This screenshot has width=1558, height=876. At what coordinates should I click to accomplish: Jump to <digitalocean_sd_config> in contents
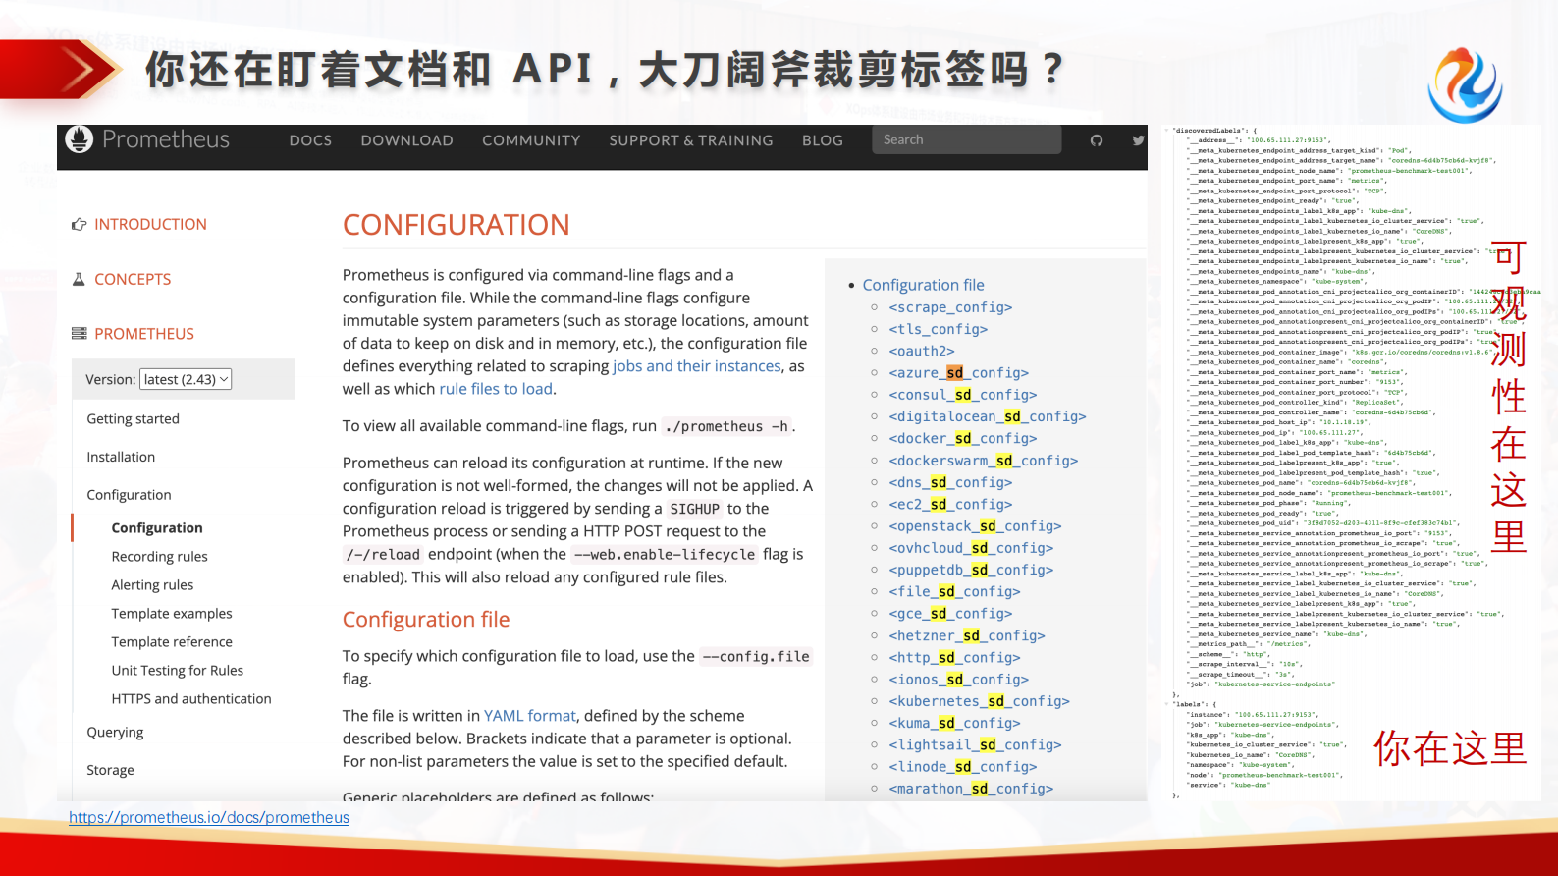[x=987, y=416]
